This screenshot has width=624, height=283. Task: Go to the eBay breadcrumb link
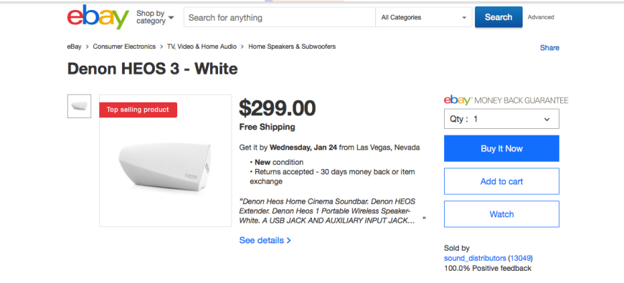click(x=74, y=47)
